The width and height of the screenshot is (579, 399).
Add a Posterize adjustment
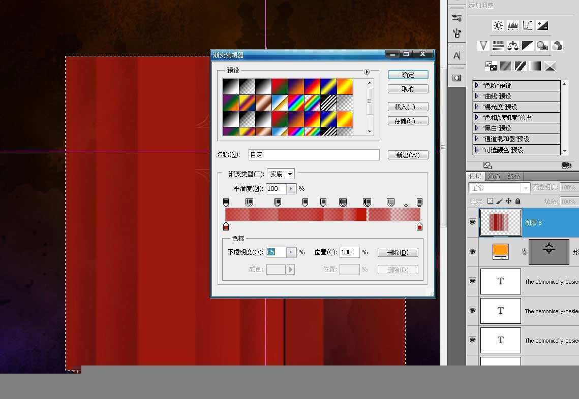click(x=505, y=66)
